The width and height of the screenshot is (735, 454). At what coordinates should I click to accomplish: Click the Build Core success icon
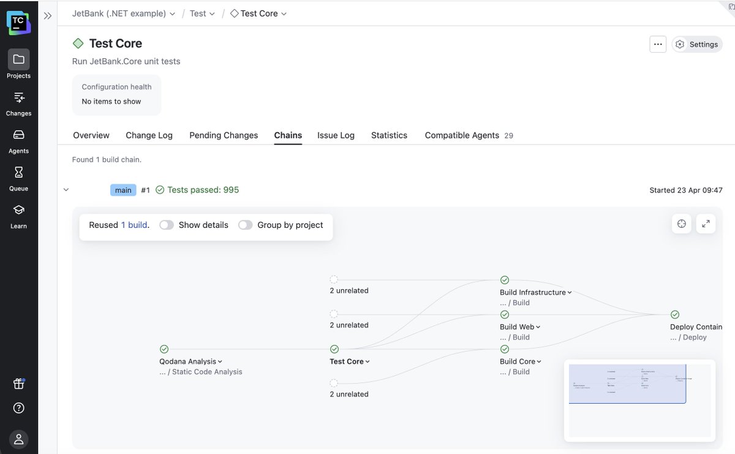click(505, 349)
